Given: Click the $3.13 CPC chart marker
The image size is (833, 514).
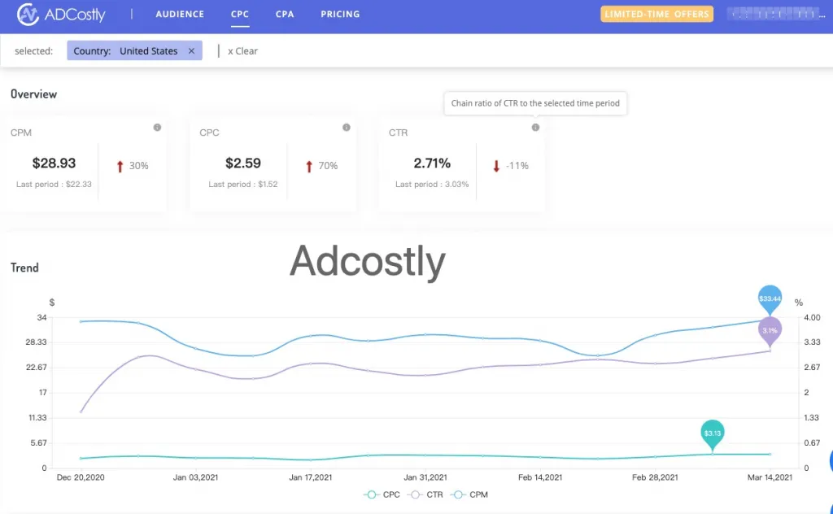Looking at the screenshot, I should click(713, 433).
